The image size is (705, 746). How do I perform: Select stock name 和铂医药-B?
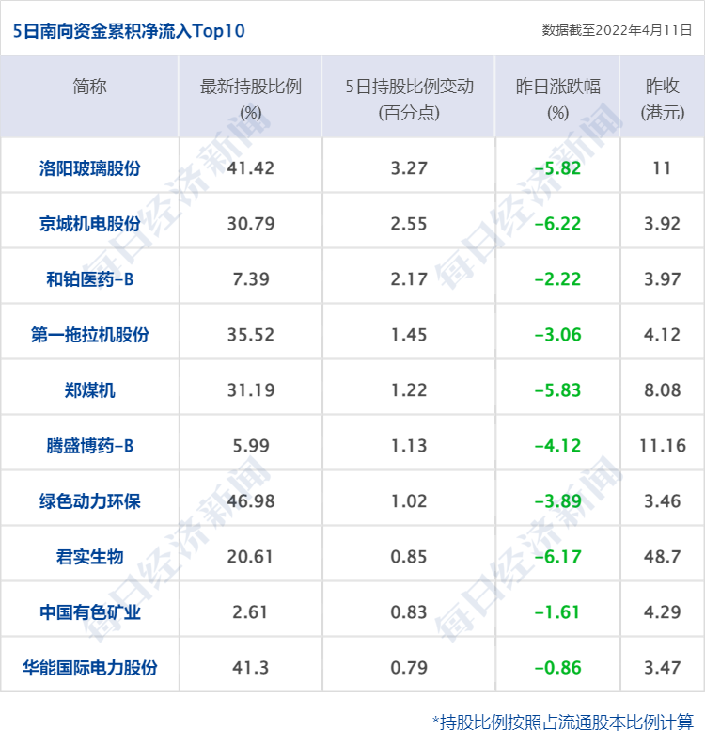pyautogui.click(x=89, y=279)
